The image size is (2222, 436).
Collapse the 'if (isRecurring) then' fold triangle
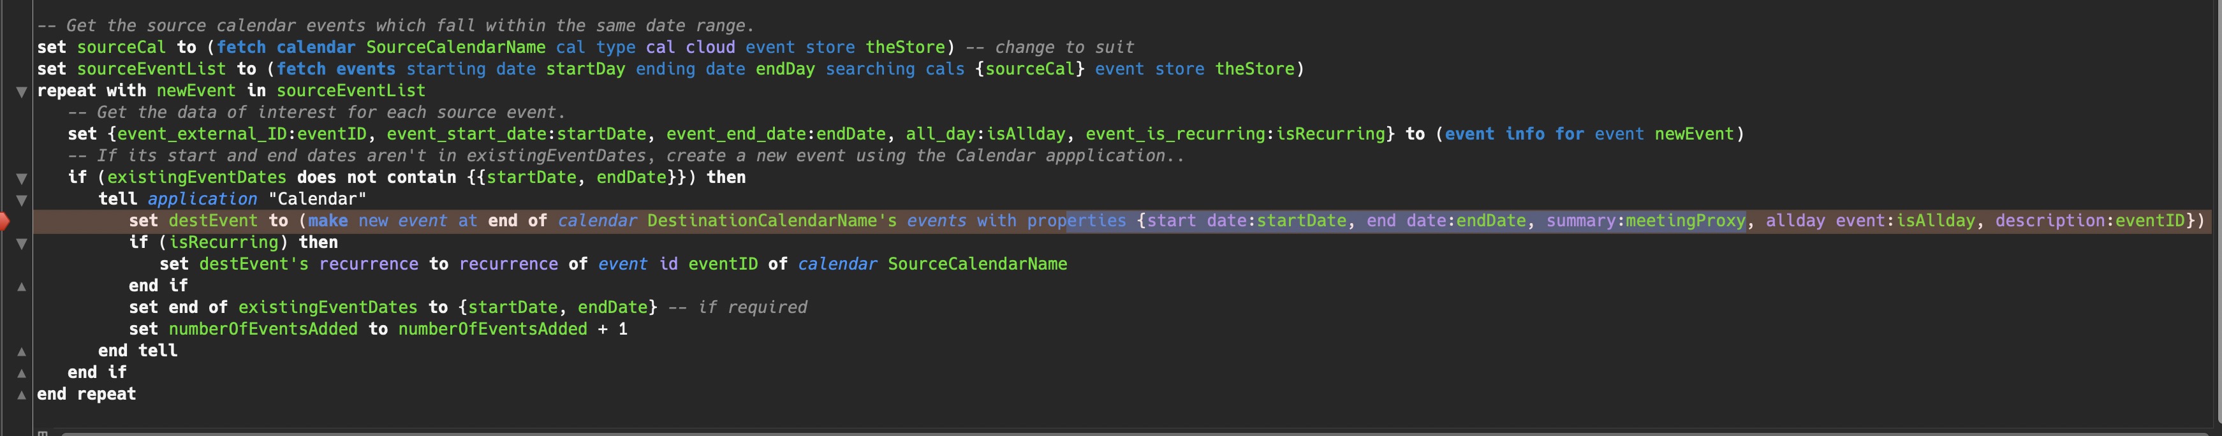20,244
